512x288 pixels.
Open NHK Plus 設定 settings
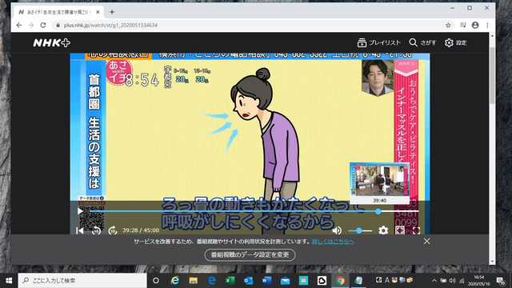point(456,42)
